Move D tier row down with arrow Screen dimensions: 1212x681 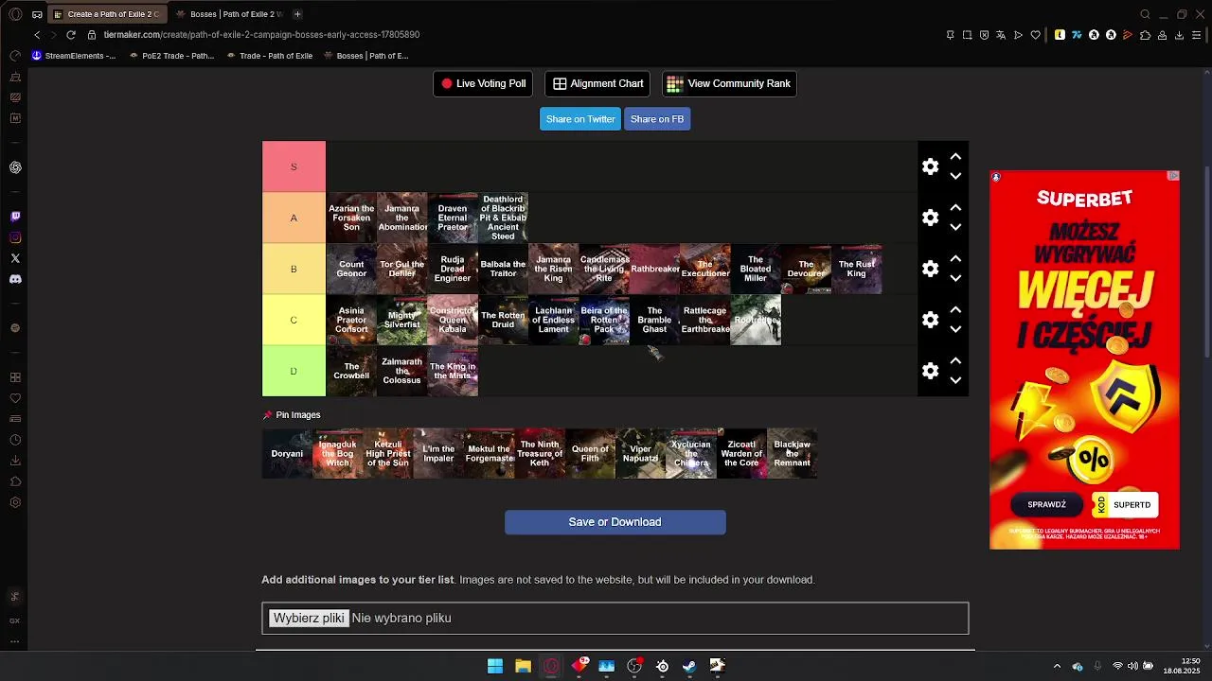[955, 380]
